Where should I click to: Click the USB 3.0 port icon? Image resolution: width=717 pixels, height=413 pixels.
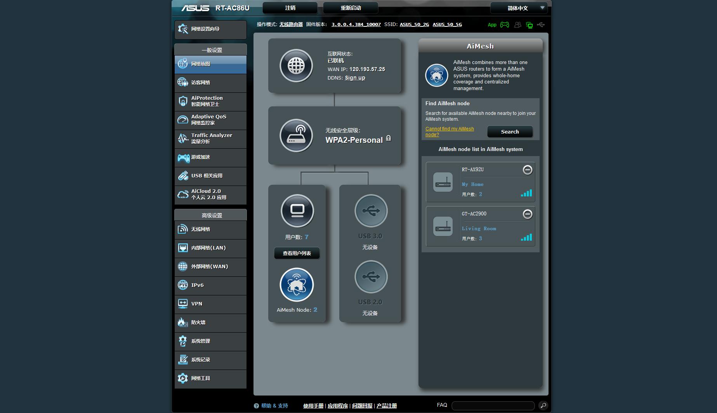tap(371, 211)
